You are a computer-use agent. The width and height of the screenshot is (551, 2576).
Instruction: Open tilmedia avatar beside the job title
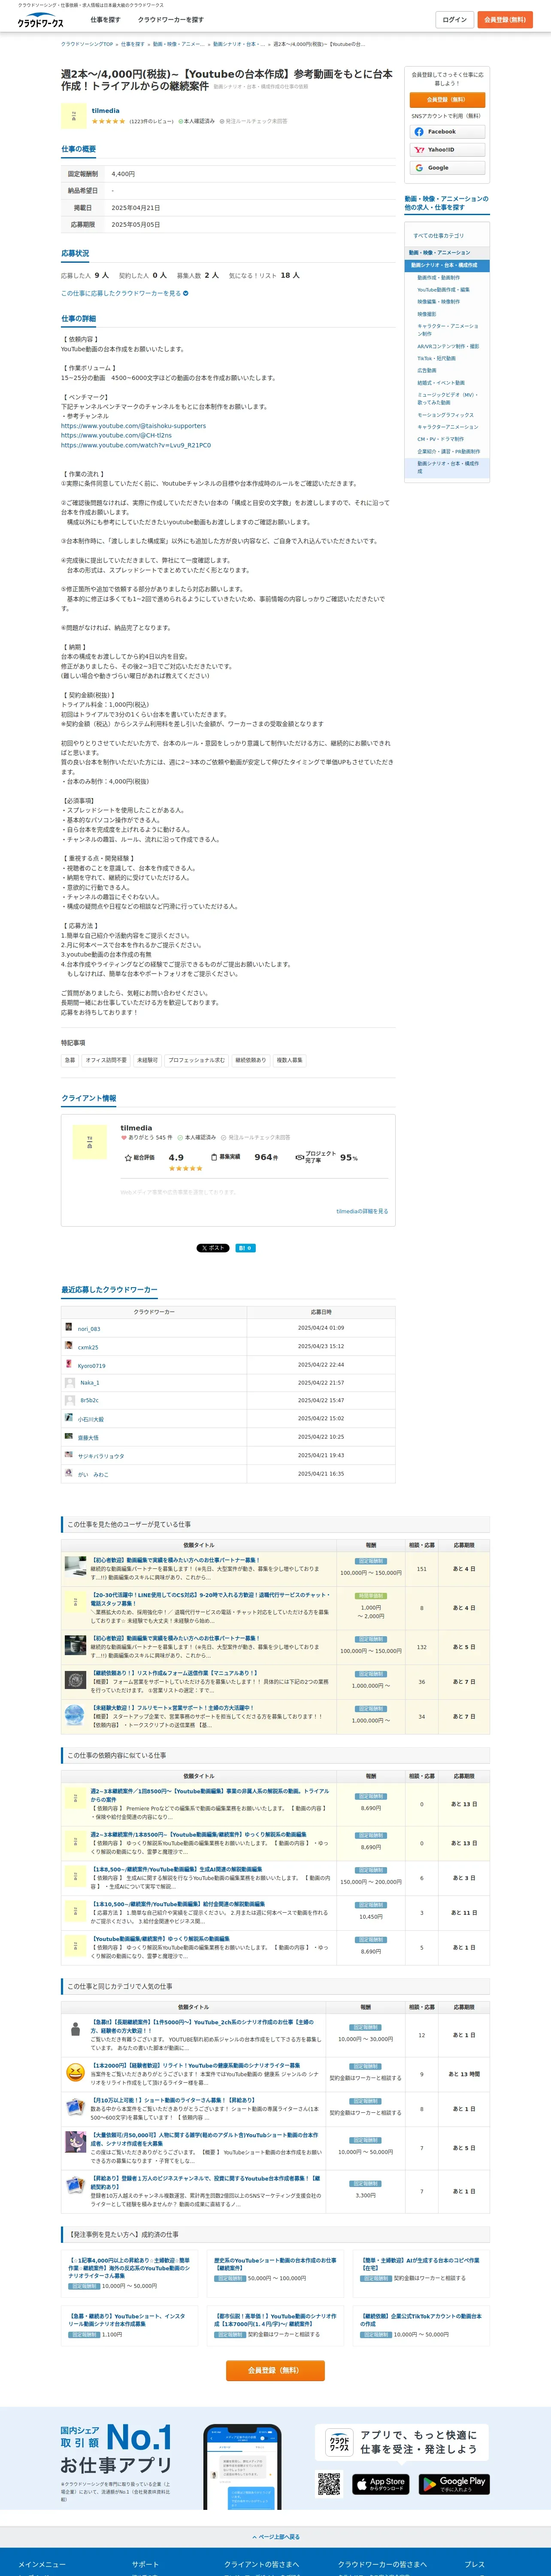[73, 116]
